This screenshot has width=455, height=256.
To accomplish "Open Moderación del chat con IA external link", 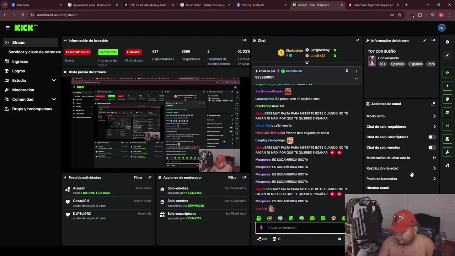I will (x=434, y=158).
